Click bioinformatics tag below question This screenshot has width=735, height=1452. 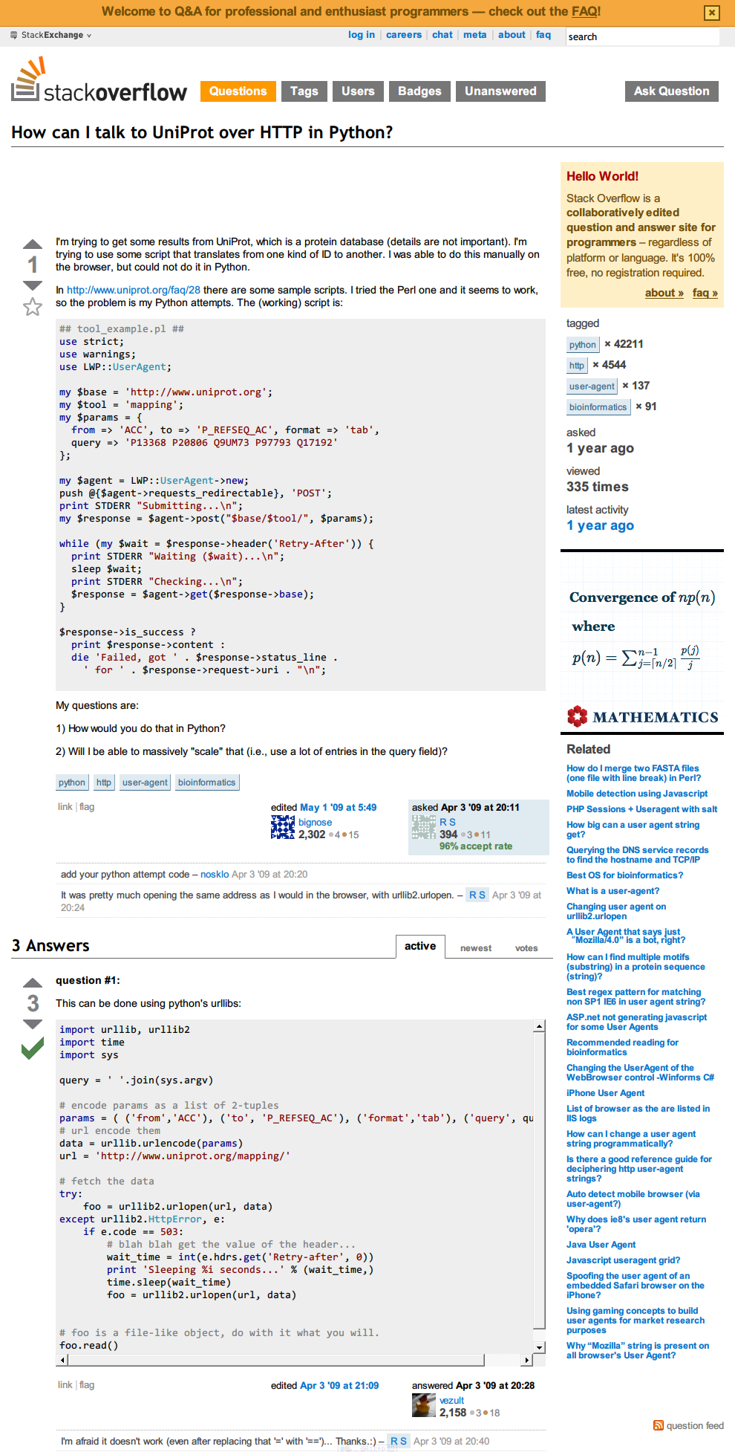point(207,782)
